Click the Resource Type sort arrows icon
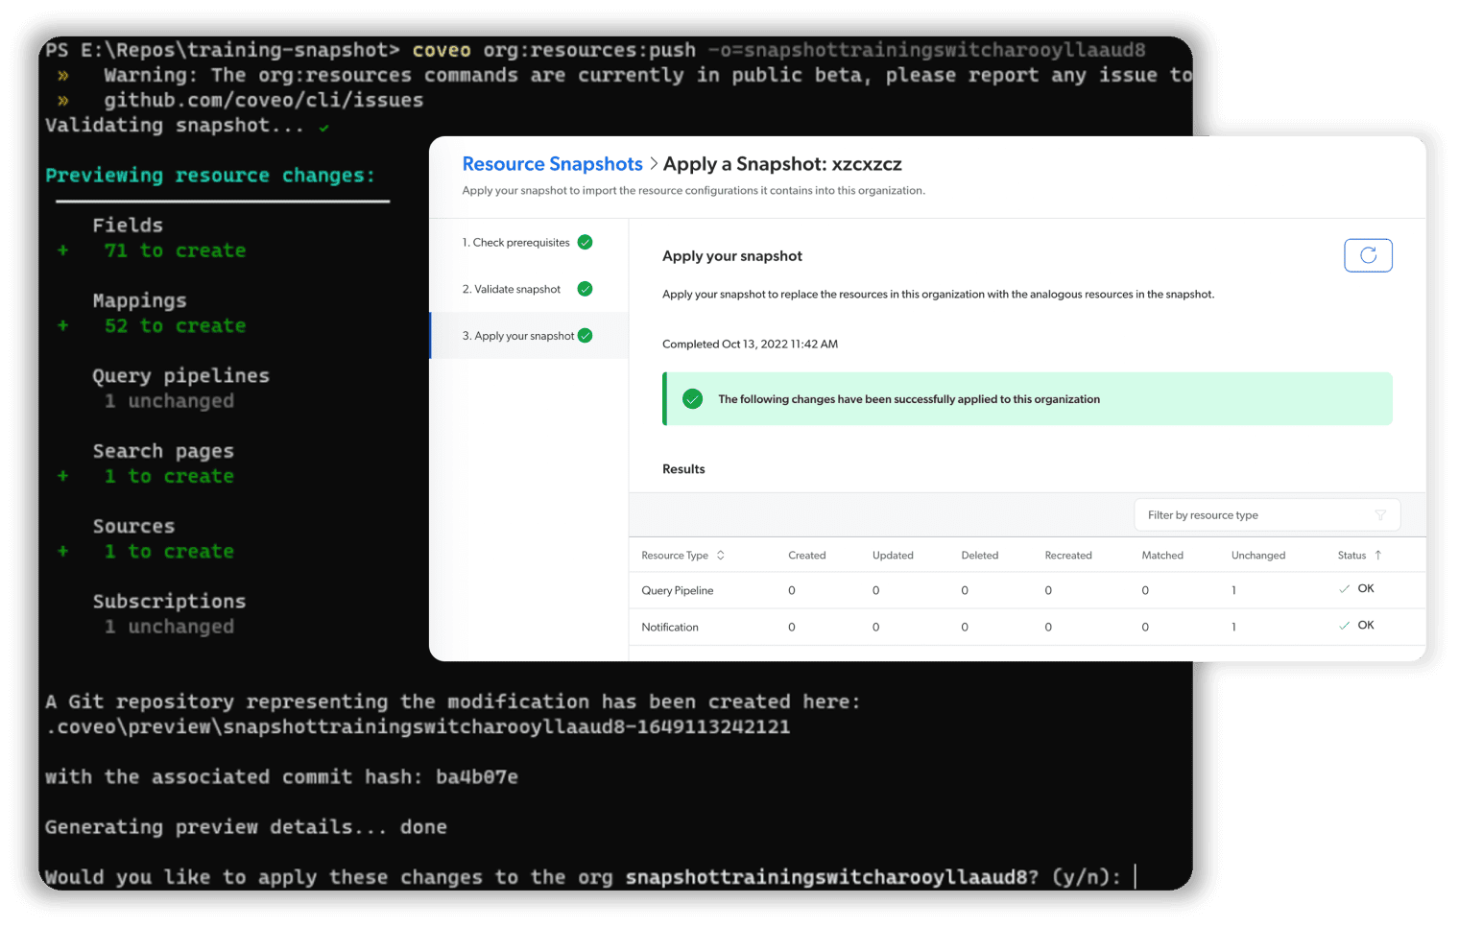Image resolution: width=1459 pixels, height=927 pixels. 721,556
